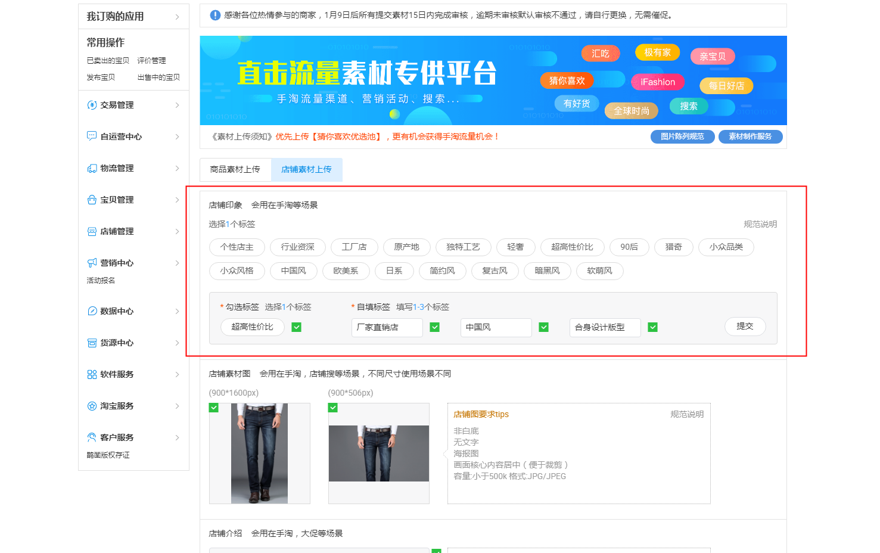
Task: Open 客户服务 menu label
Action: pyautogui.click(x=117, y=437)
